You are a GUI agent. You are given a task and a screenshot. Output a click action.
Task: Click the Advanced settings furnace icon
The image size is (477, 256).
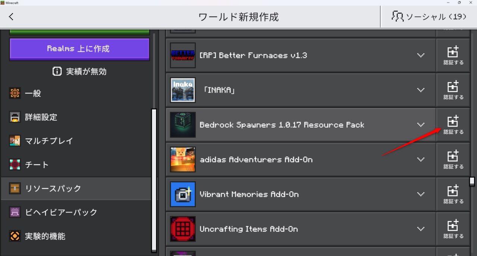[15, 117]
